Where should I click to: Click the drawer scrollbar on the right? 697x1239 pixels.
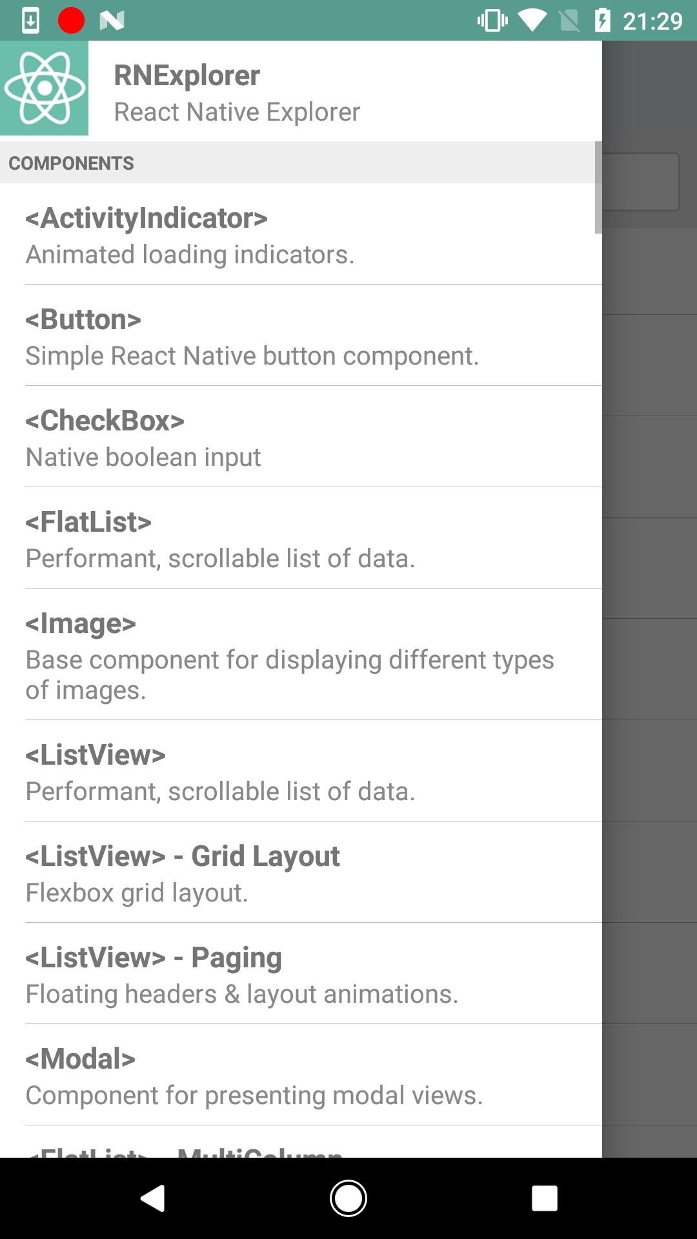point(597,187)
